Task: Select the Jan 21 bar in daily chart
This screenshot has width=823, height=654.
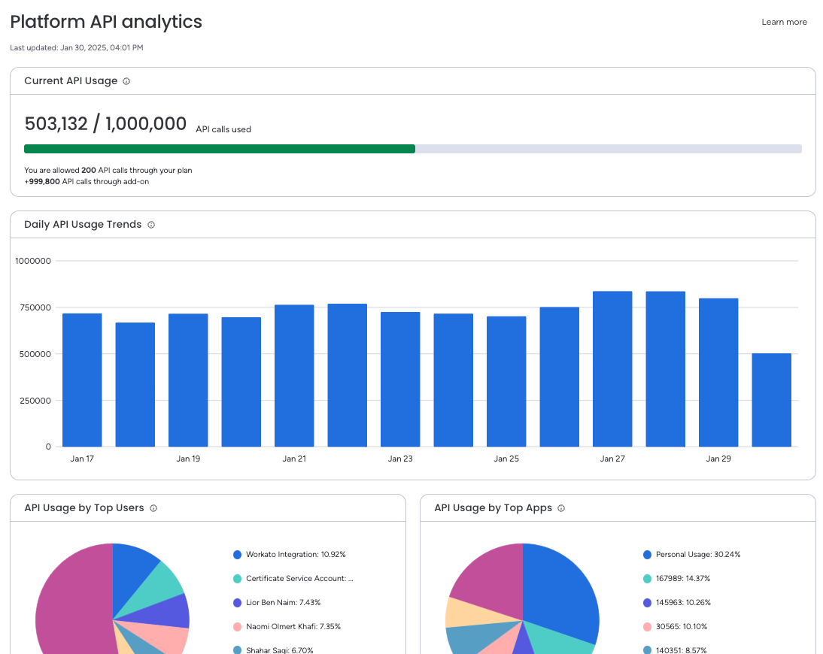Action: [294, 376]
